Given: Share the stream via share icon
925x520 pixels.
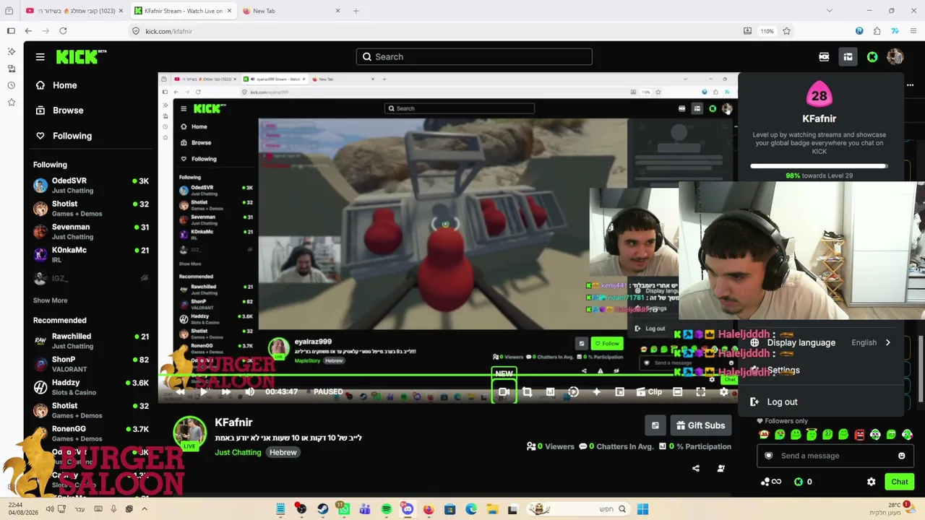Looking at the screenshot, I should pos(696,468).
